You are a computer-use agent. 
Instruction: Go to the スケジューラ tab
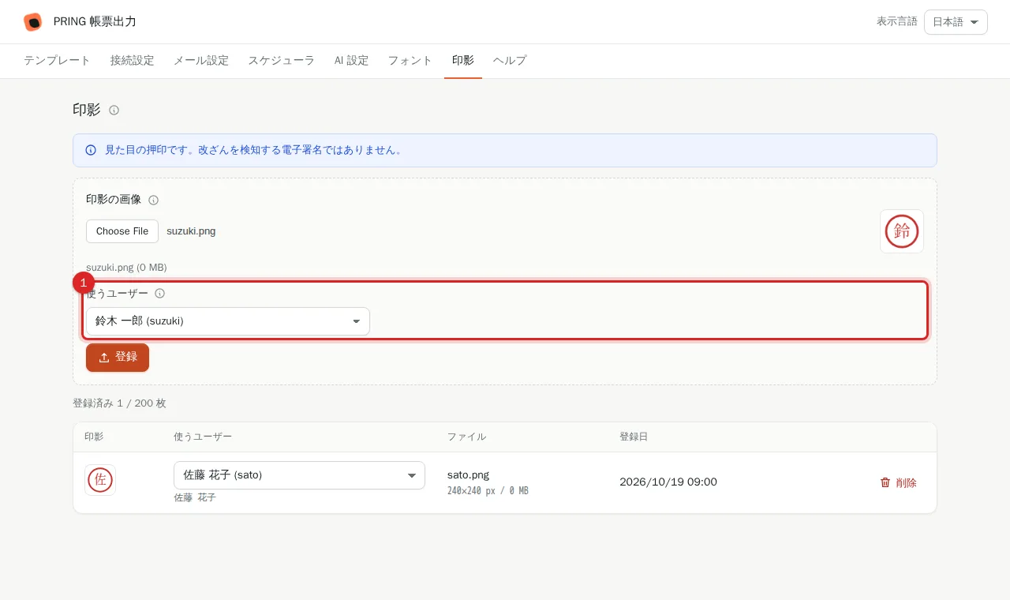(x=281, y=61)
